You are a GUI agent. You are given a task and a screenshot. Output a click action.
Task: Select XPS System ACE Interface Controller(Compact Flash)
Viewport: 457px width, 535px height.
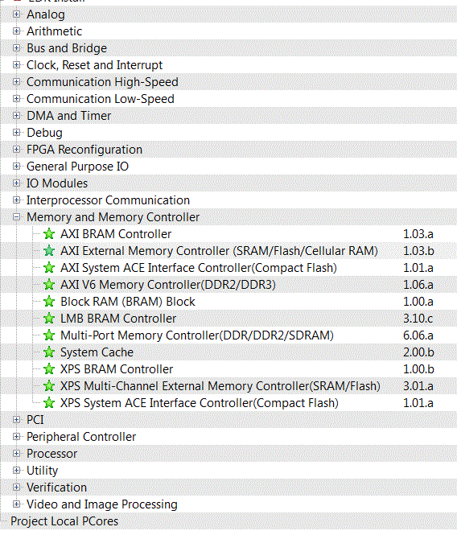(200, 403)
